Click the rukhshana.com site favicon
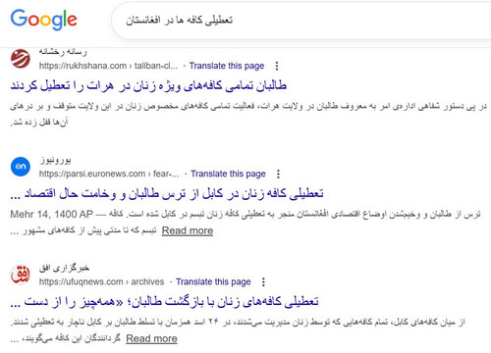The height and width of the screenshot is (353, 491). point(21,59)
